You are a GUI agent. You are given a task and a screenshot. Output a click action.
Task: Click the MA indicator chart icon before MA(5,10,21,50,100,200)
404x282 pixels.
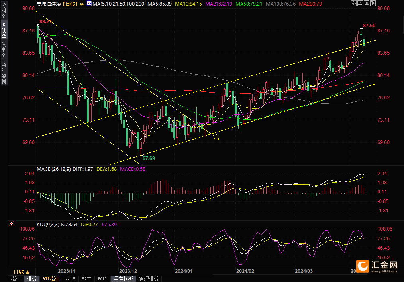click(89, 3)
